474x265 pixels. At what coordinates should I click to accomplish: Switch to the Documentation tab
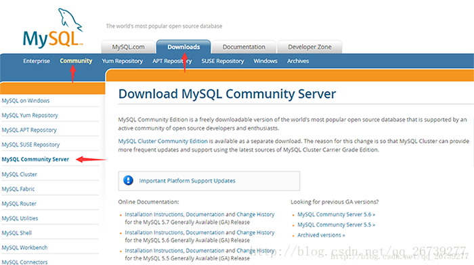click(x=244, y=47)
